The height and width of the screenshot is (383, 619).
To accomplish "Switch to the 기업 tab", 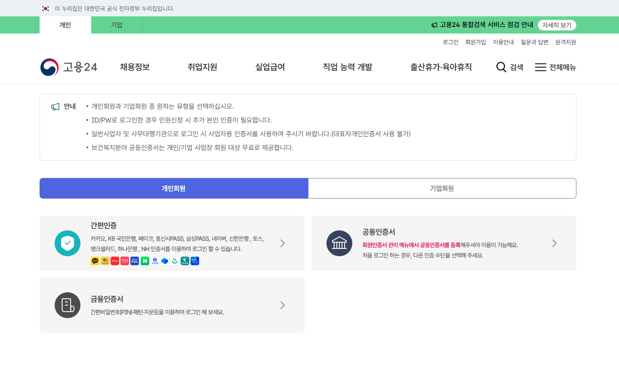I will 117,25.
